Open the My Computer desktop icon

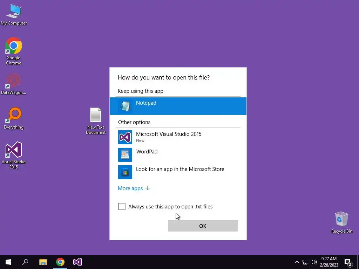[14, 15]
